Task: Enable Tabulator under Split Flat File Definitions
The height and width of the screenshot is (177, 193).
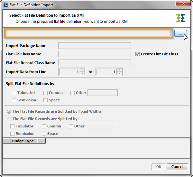Action: click(14, 93)
